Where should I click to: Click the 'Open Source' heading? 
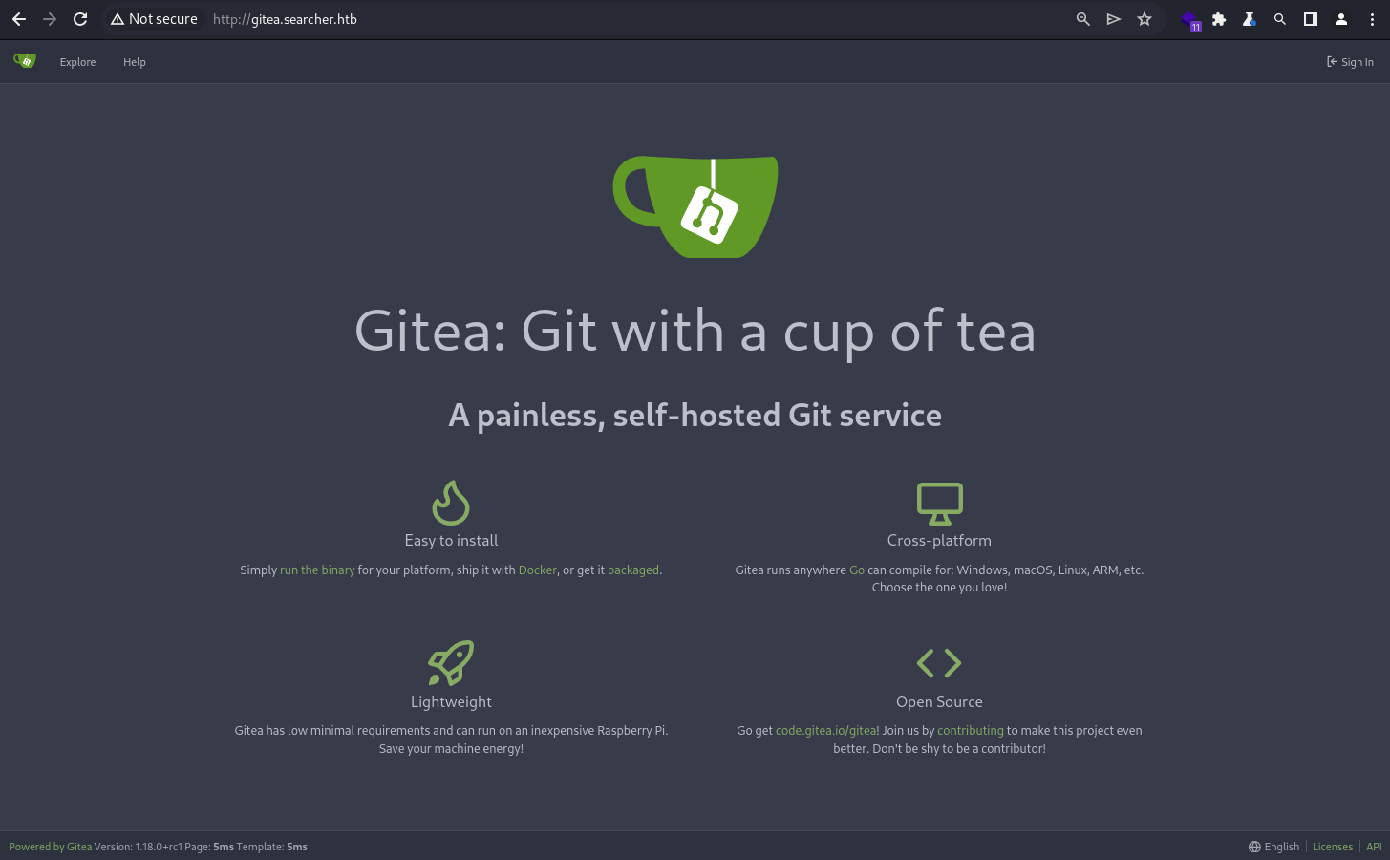click(x=939, y=701)
